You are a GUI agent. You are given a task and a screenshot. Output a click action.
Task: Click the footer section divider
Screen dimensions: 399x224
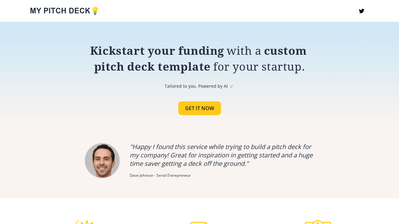coord(199,198)
